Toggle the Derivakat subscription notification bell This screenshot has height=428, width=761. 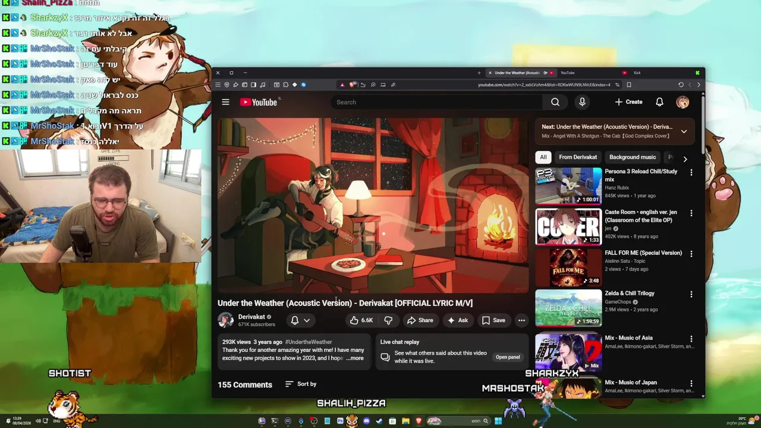pos(294,320)
